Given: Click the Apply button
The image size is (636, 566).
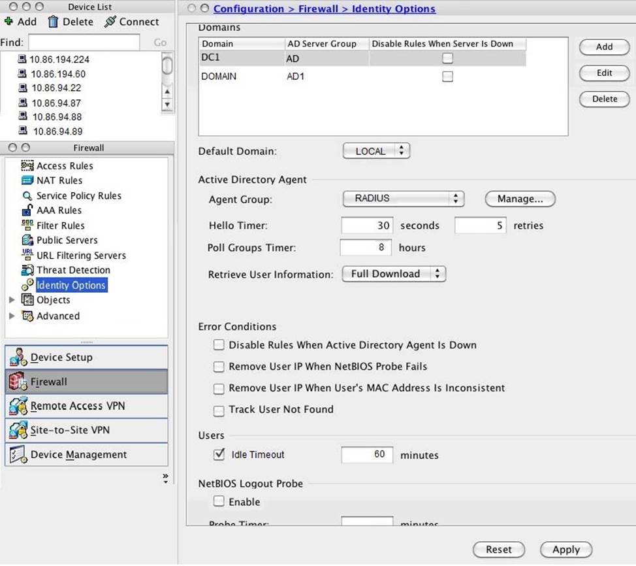Looking at the screenshot, I should (x=565, y=550).
